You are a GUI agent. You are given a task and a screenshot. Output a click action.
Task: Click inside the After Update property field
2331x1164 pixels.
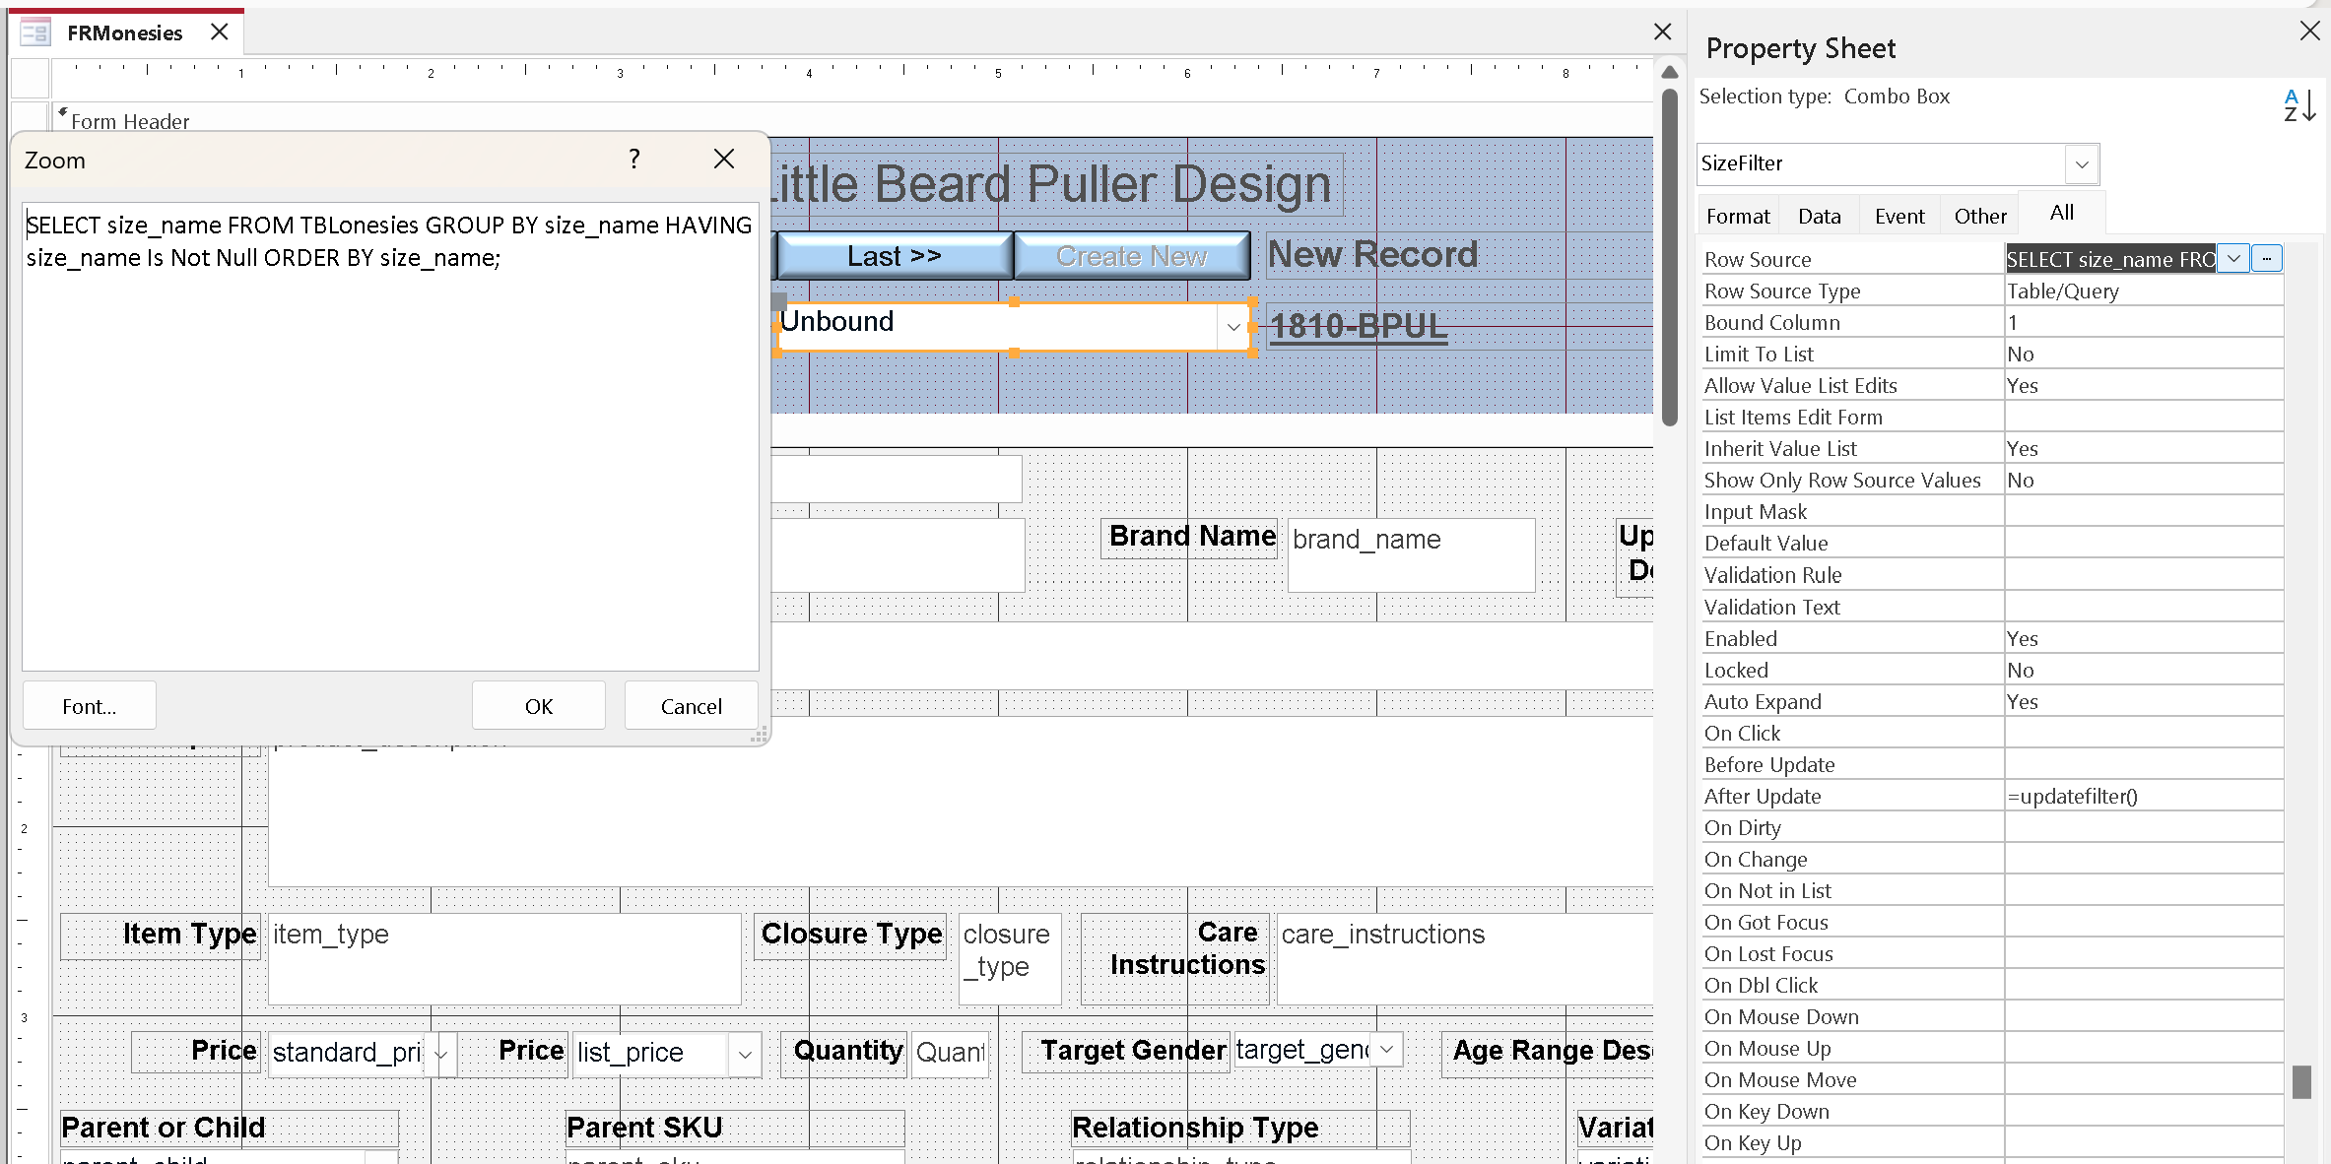(2143, 796)
